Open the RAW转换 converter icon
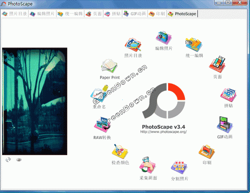Screen dimensions: 250x193 pos(103,124)
